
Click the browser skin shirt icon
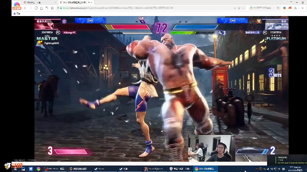tap(291, 3)
